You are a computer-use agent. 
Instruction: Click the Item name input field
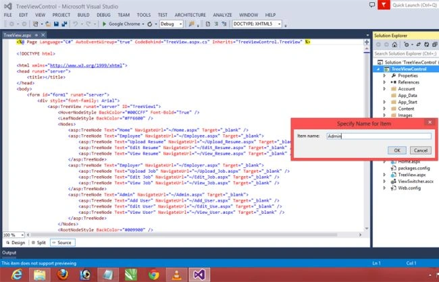(379, 136)
